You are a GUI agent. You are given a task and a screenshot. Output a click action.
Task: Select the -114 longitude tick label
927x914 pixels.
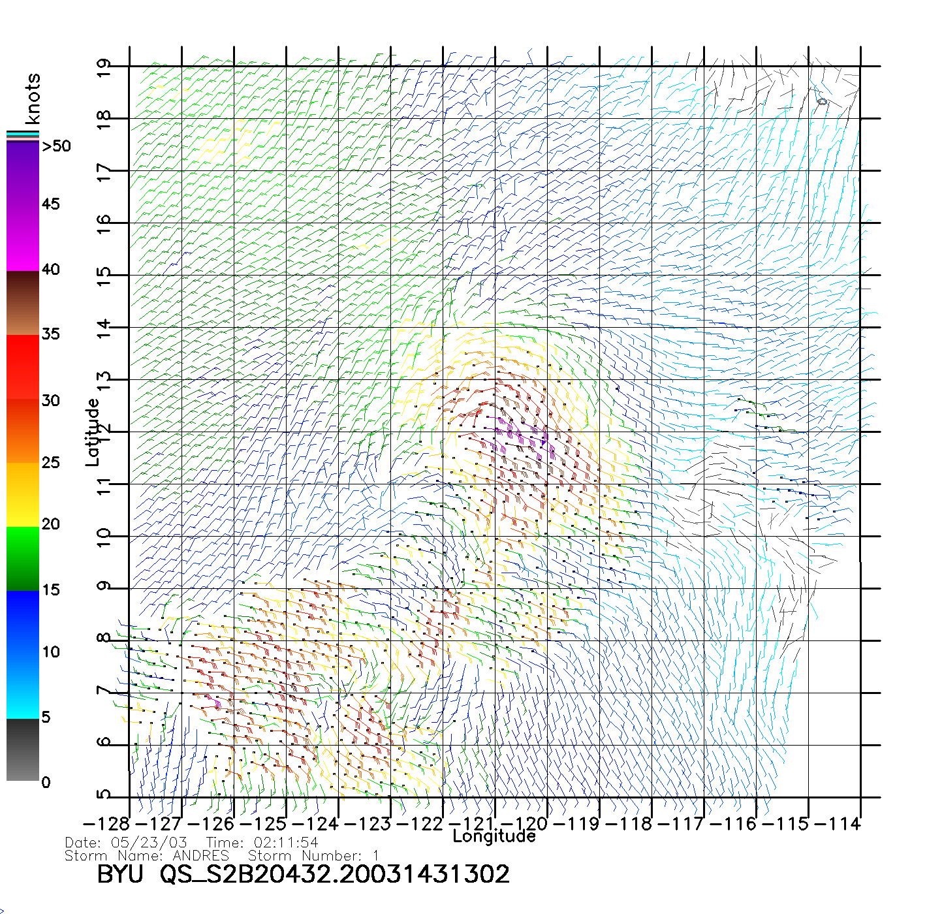[x=838, y=824]
